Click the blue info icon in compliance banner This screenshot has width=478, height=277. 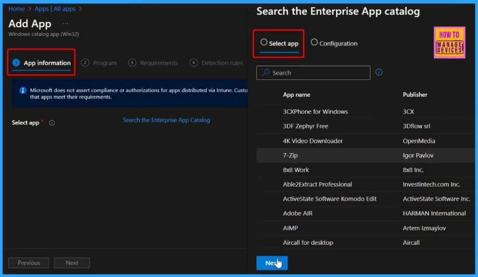click(22, 90)
